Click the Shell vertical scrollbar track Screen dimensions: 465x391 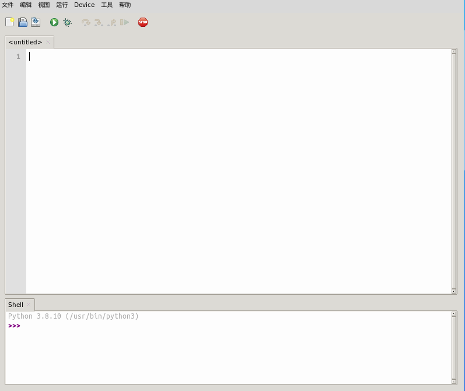[x=454, y=348]
